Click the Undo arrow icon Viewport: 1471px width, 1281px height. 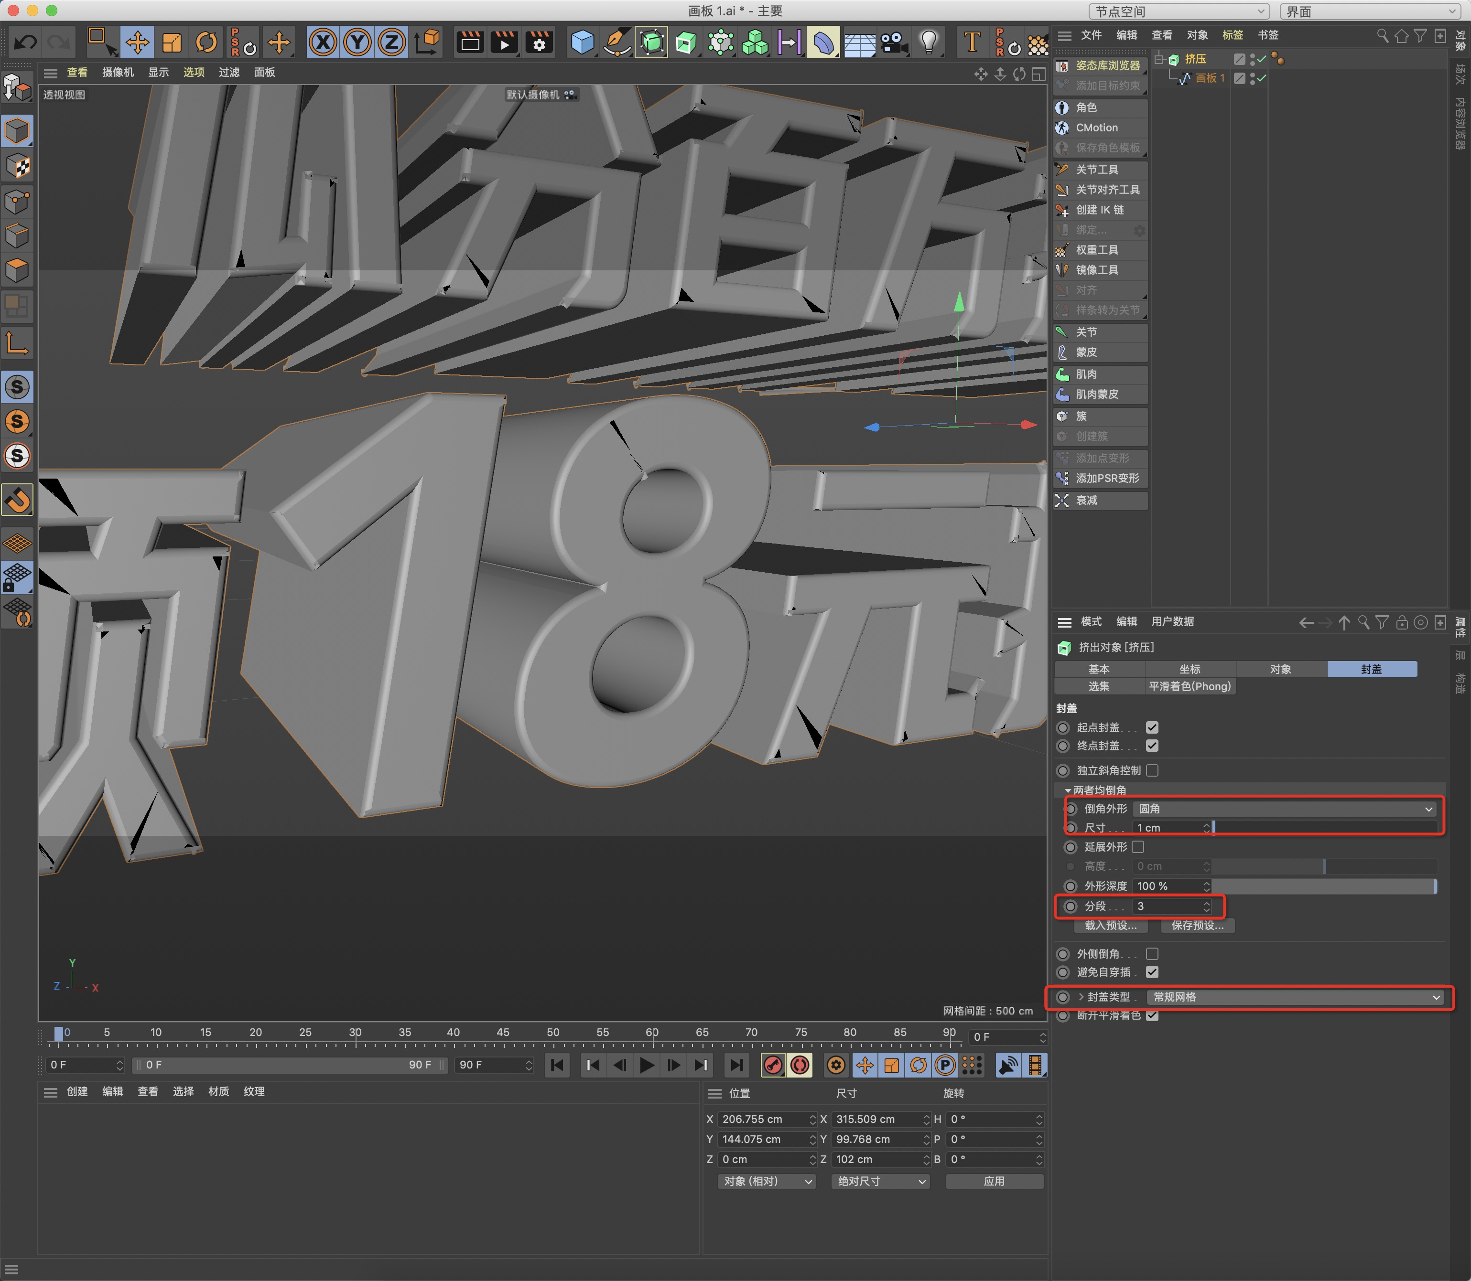click(26, 43)
